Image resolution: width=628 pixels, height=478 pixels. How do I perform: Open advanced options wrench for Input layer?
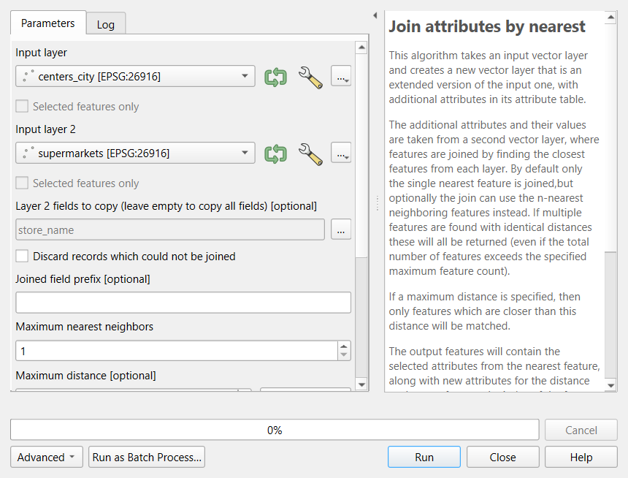point(310,77)
